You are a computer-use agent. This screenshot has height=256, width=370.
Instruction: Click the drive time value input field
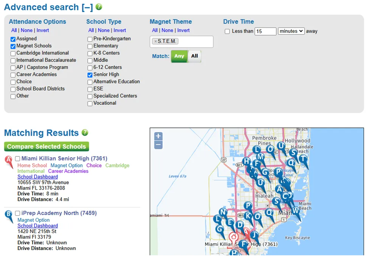265,31
